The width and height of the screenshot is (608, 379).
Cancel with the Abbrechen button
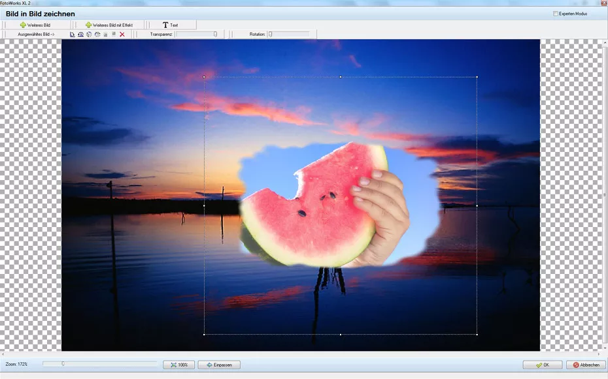[x=585, y=365]
